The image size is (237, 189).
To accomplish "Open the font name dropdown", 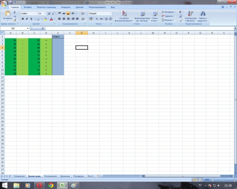I will pos(37,13).
